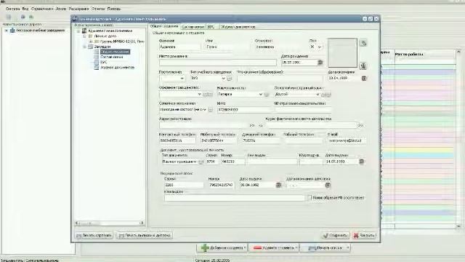The height and width of the screenshot is (262, 465).
Task: Open the Семейное положение dropdown
Action: pyautogui.click(x=205, y=110)
